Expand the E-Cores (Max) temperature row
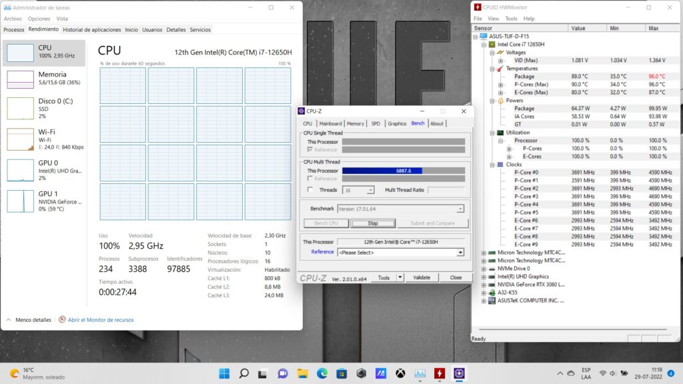The width and height of the screenshot is (683, 384). pos(500,93)
